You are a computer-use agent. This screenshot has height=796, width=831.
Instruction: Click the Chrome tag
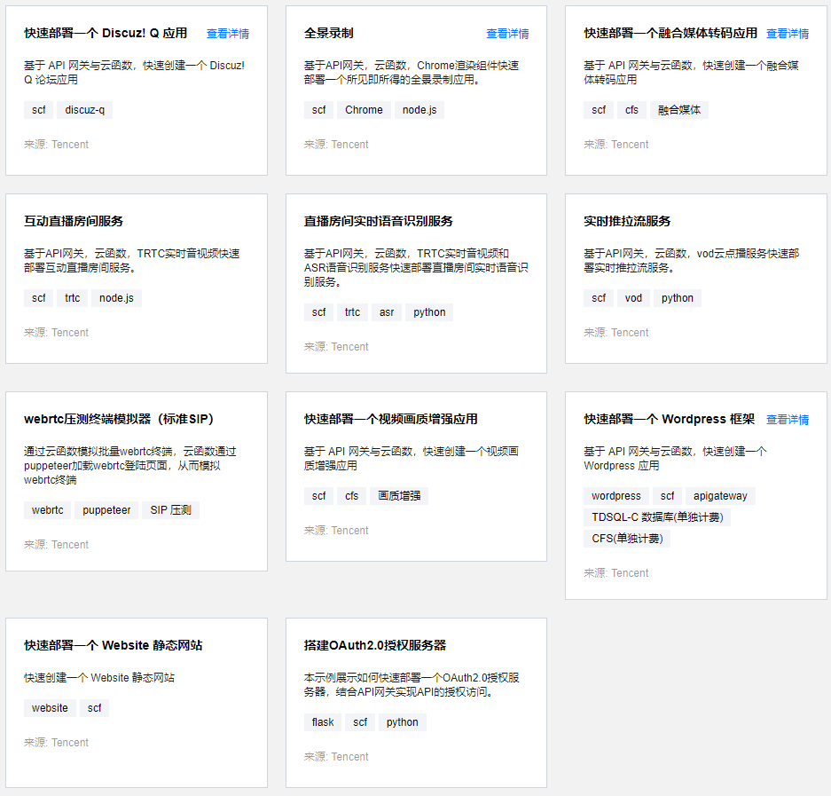tap(364, 110)
